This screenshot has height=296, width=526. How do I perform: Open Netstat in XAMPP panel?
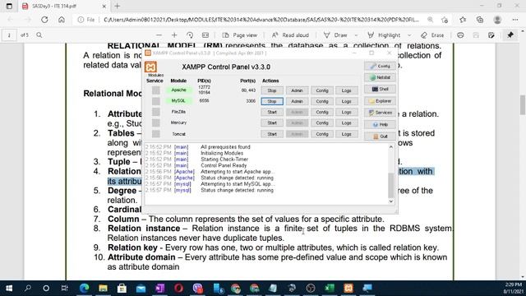(x=380, y=77)
